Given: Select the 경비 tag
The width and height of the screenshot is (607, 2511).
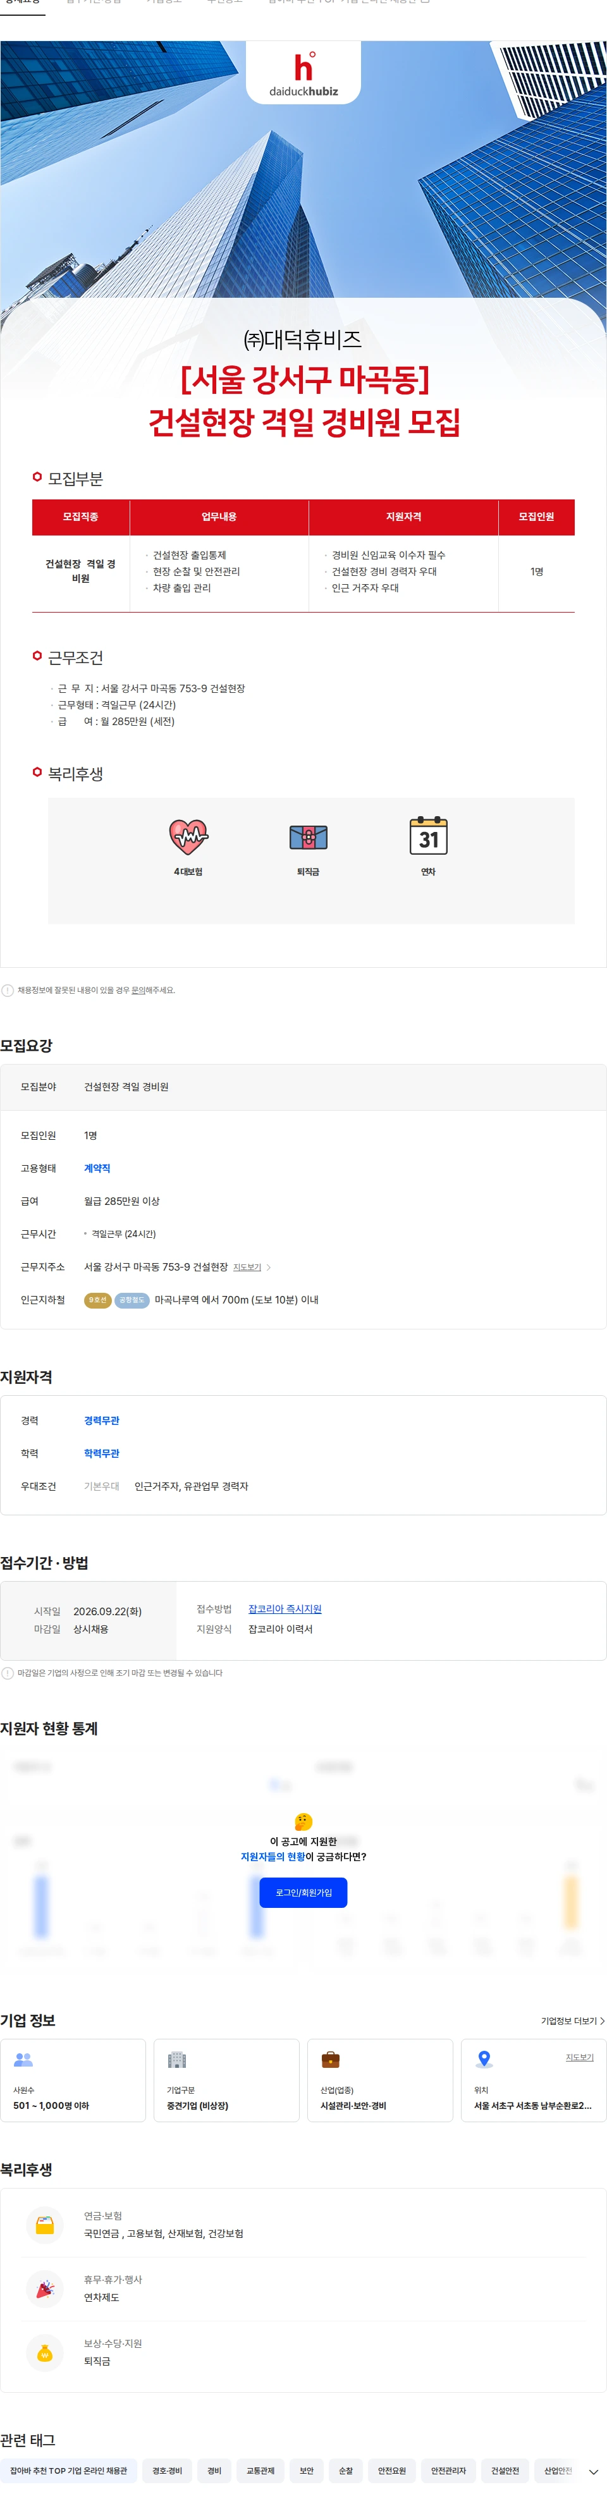Looking at the screenshot, I should [213, 2471].
